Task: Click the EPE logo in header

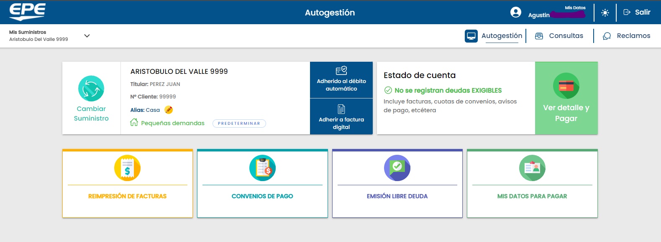Action: 28,12
